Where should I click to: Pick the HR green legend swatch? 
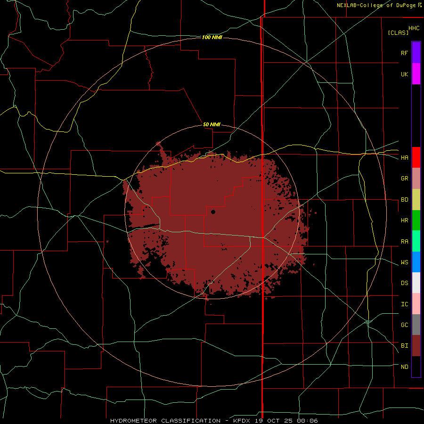click(x=416, y=220)
